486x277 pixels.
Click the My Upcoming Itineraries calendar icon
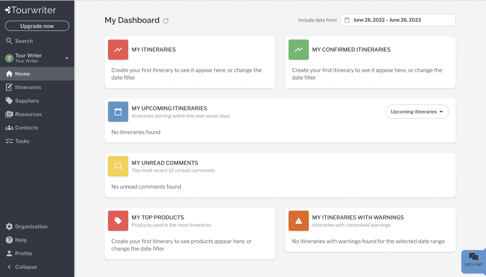[118, 111]
